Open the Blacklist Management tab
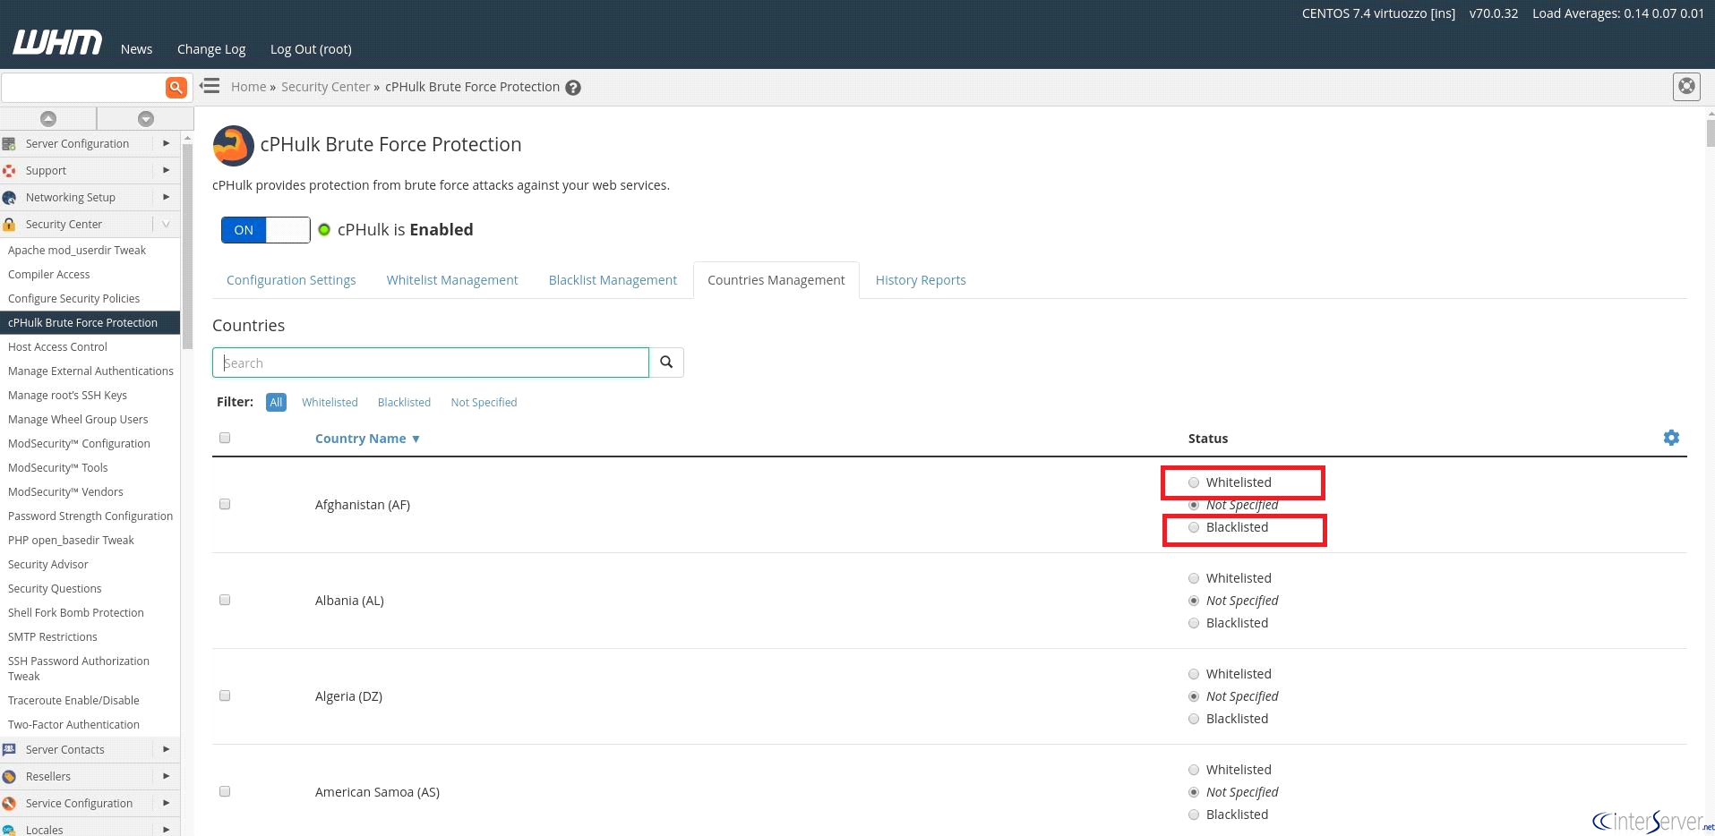Screen dimensions: 1715x836 [x=613, y=280]
